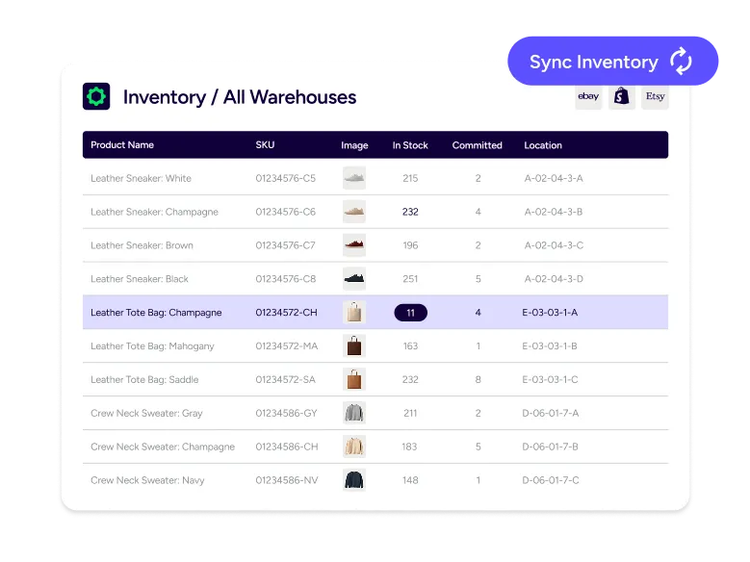Open Leather Sneaker: Black product name
The width and height of the screenshot is (750, 562).
(x=140, y=279)
